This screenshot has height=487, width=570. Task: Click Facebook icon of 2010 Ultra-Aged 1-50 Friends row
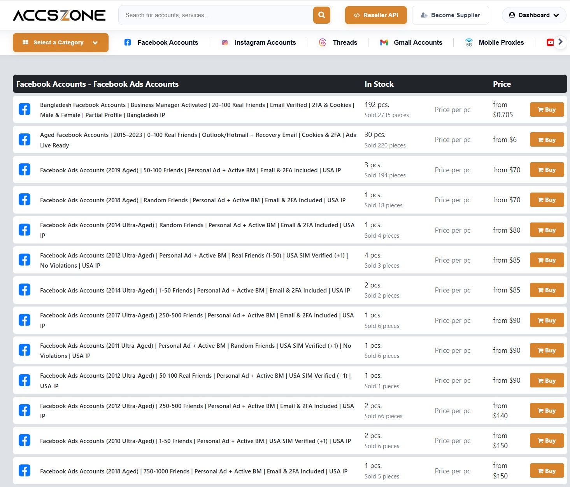point(25,440)
